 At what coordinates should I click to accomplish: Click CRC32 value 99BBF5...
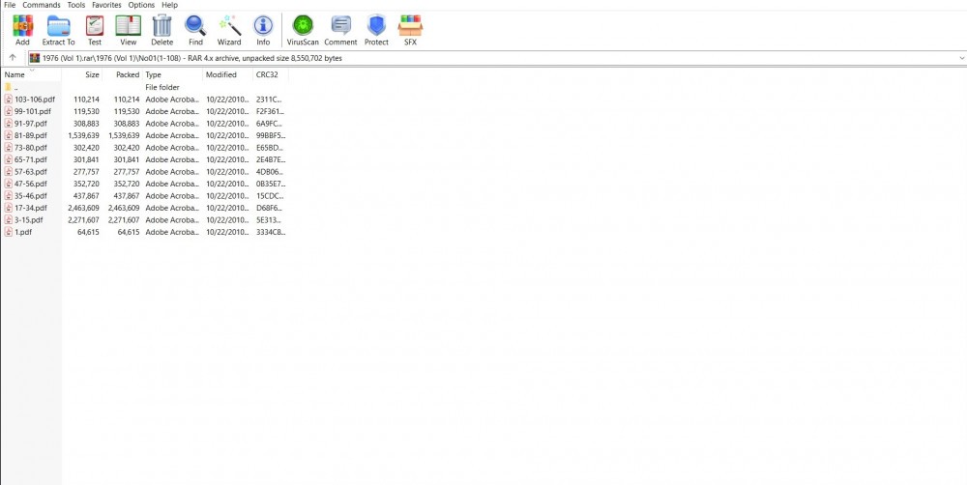click(x=271, y=135)
